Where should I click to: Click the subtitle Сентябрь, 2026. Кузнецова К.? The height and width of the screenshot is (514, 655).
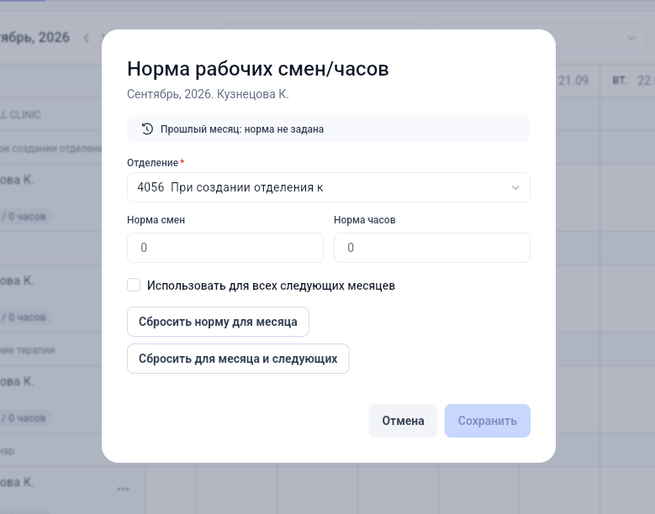tap(208, 94)
